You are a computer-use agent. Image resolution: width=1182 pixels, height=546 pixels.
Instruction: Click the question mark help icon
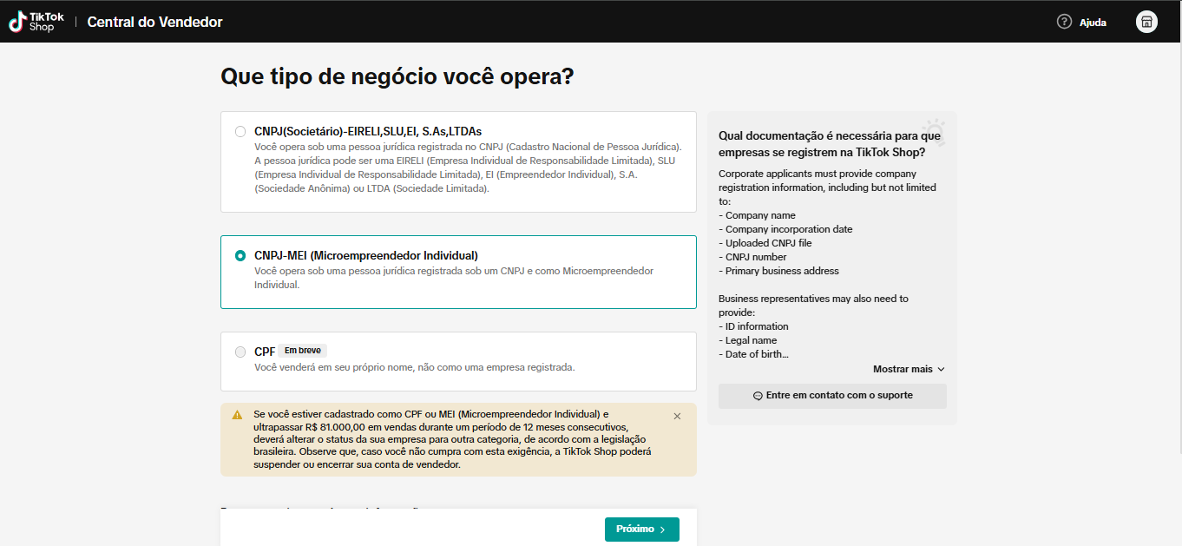(x=1064, y=22)
